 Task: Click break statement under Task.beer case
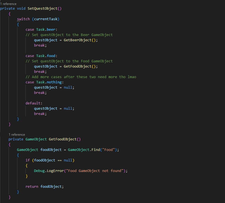coord(40,45)
